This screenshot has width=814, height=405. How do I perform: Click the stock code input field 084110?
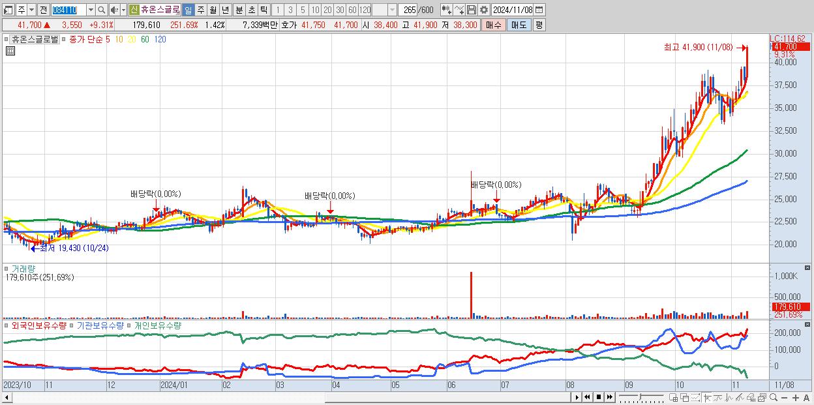[x=69, y=10]
